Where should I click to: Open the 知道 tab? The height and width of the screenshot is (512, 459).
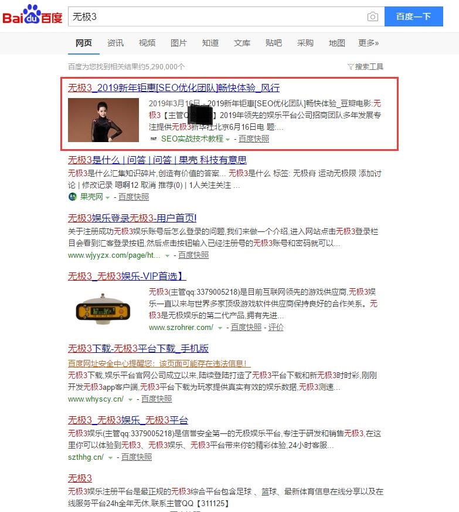point(210,43)
